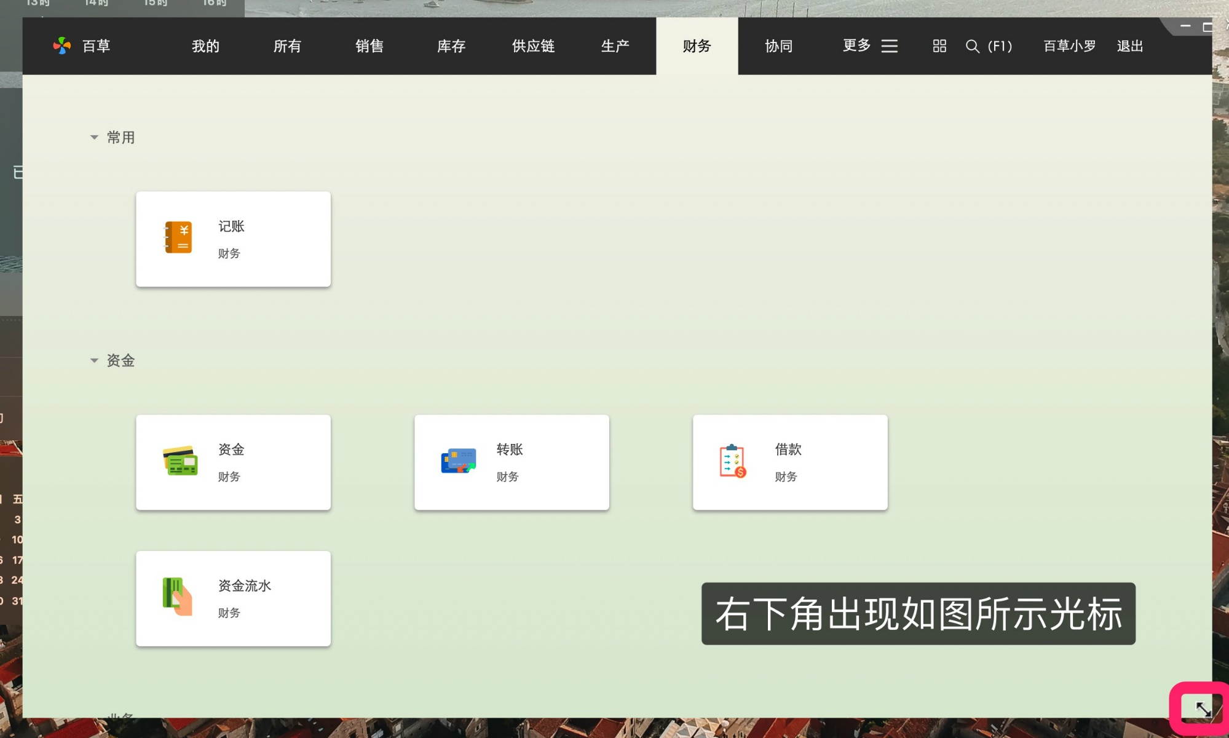Click the 百草 brand name text
The width and height of the screenshot is (1229, 738).
point(96,46)
